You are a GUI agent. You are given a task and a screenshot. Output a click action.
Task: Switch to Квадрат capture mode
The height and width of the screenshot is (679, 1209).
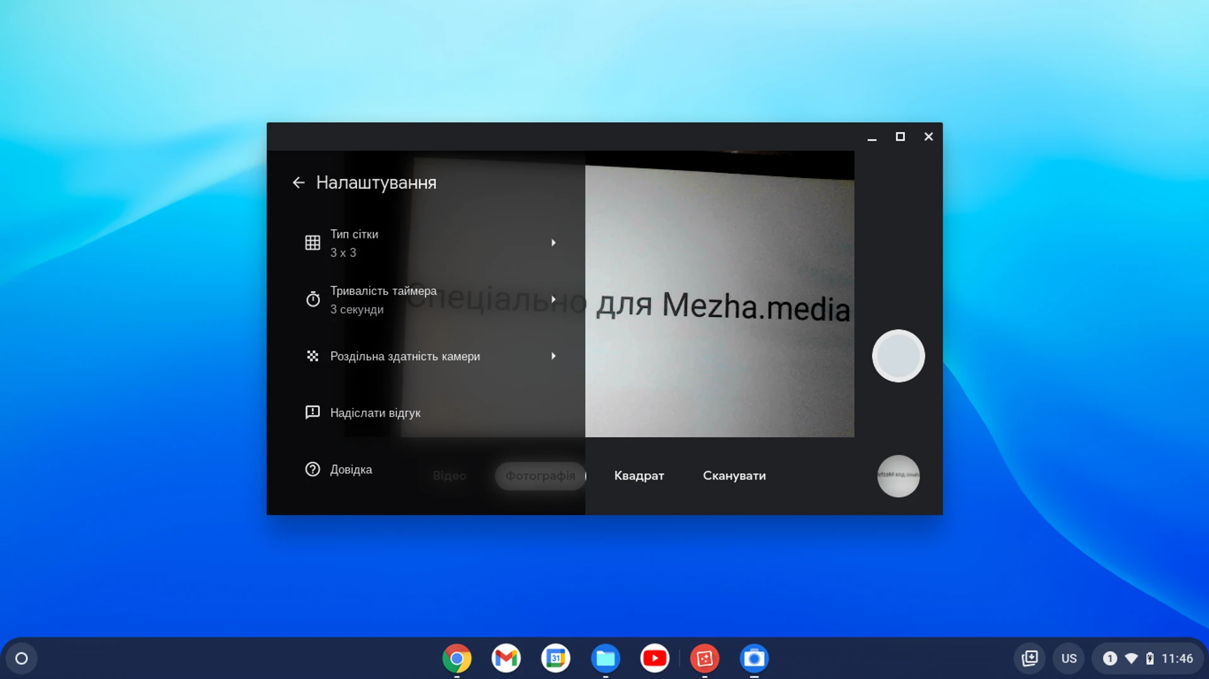click(x=639, y=476)
